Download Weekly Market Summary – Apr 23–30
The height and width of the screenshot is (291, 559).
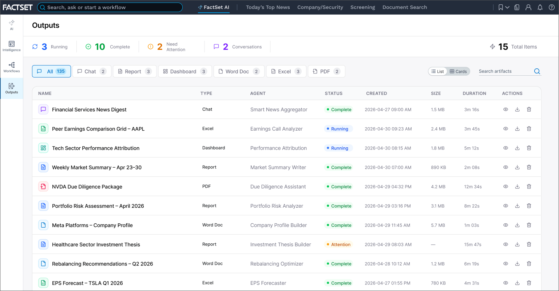pyautogui.click(x=517, y=167)
